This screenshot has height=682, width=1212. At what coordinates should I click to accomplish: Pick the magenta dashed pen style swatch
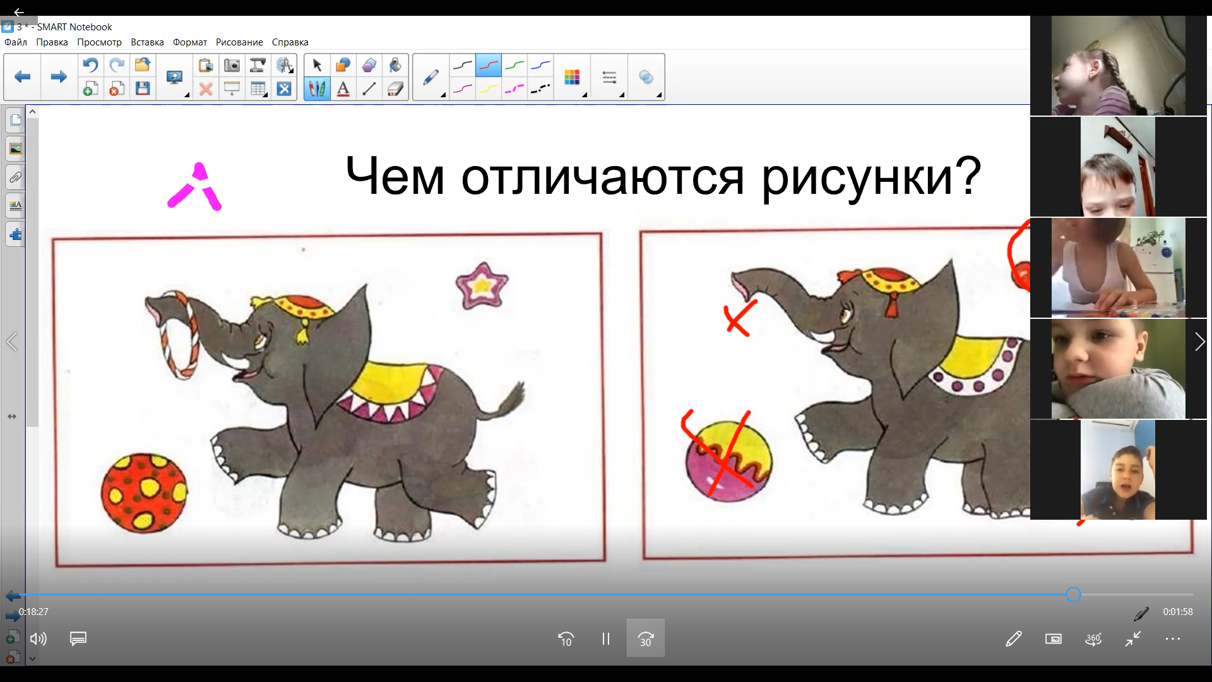514,89
